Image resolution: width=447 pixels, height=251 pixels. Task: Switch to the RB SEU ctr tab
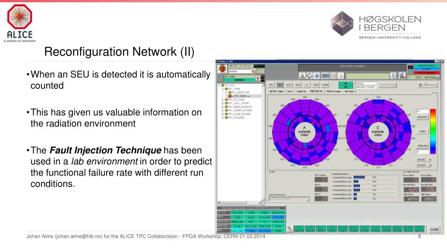click(x=316, y=92)
